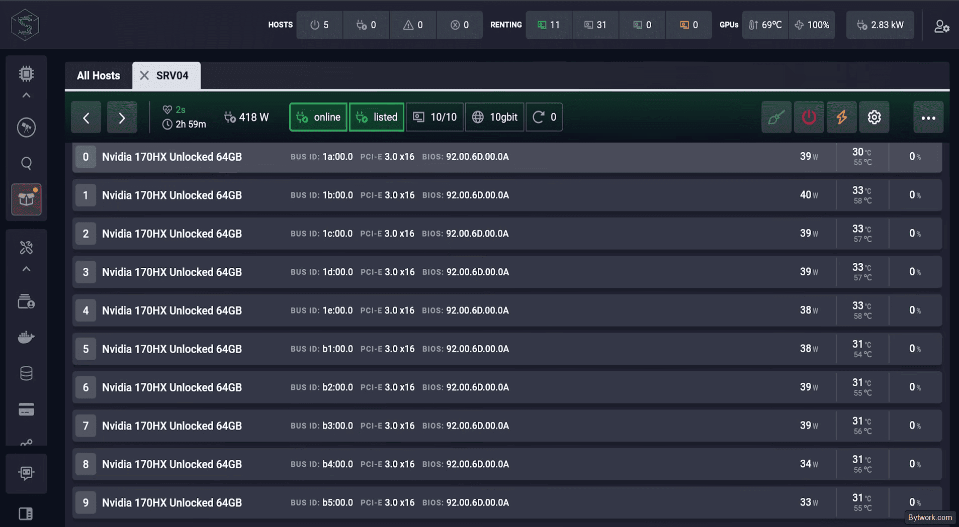Open the tools wrench icon in sidebar
959x527 pixels.
(26, 247)
